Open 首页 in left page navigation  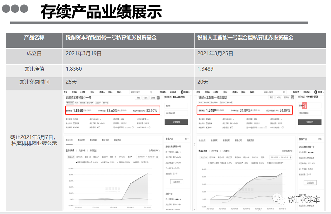tap(65, 92)
